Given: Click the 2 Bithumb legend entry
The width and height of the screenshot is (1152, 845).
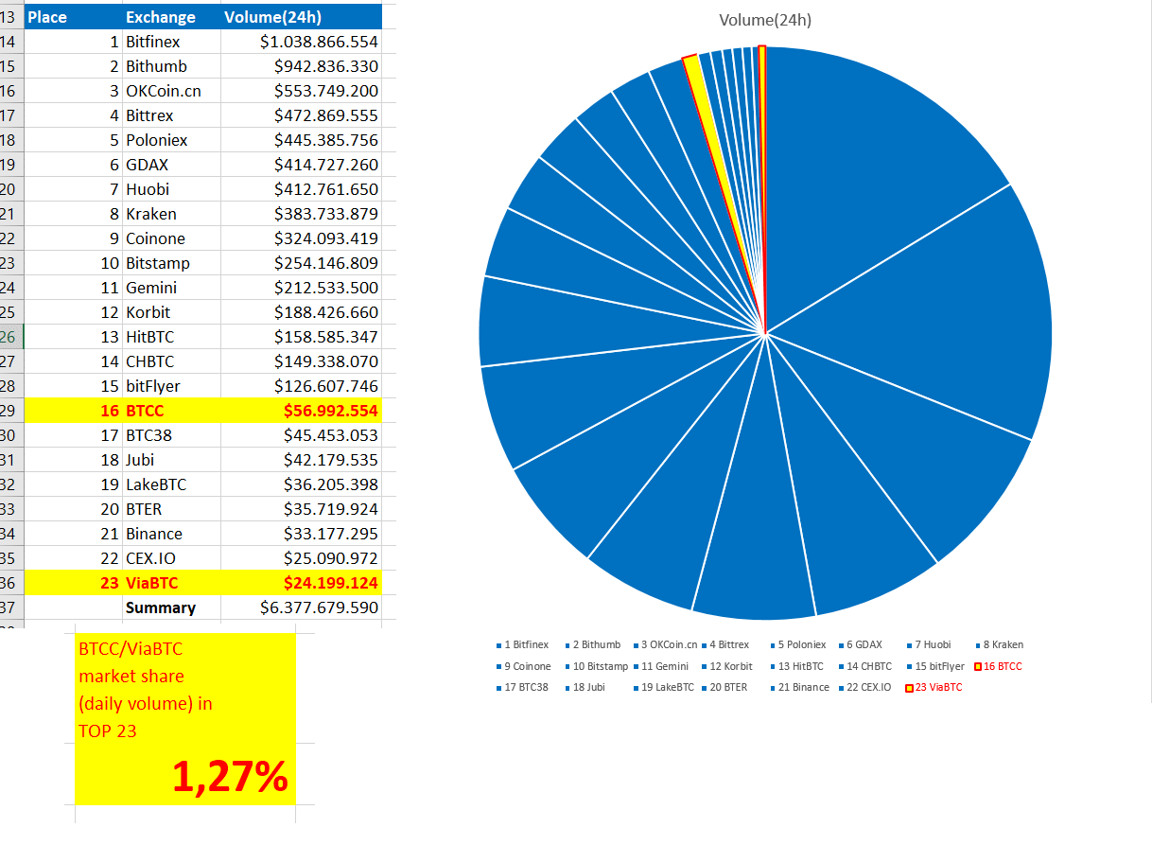Looking at the screenshot, I should (x=593, y=644).
